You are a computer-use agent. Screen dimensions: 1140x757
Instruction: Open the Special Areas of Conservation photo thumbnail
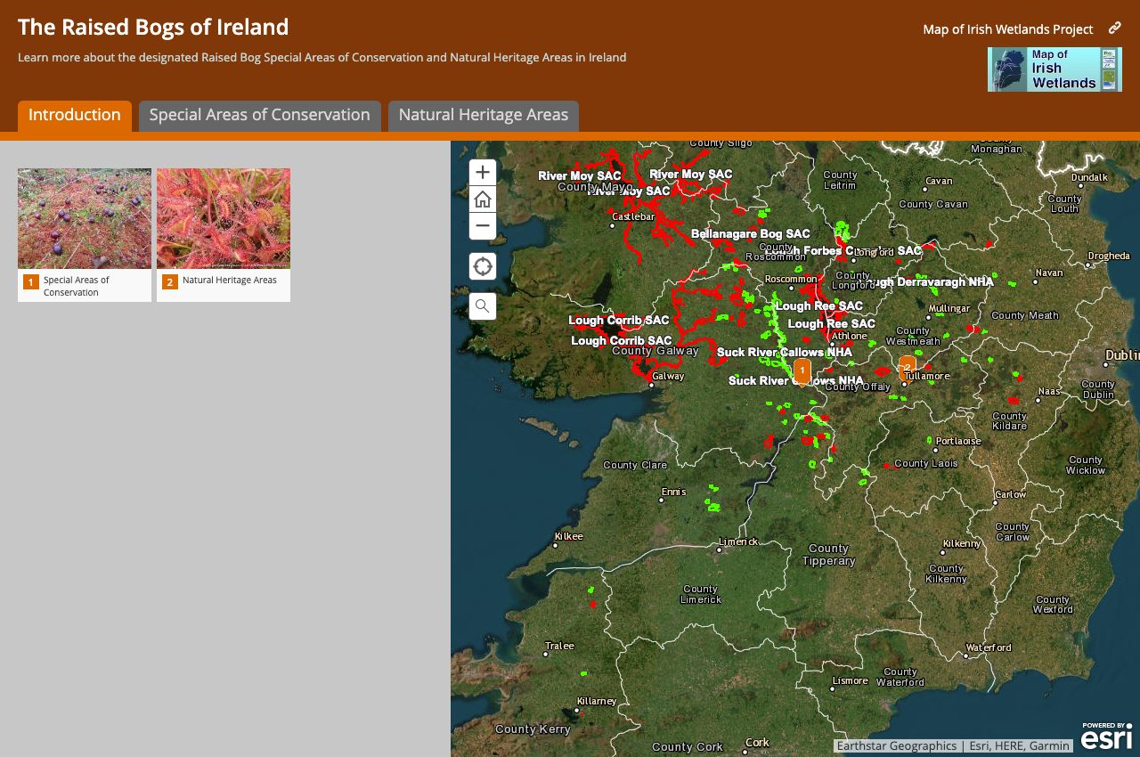point(85,218)
